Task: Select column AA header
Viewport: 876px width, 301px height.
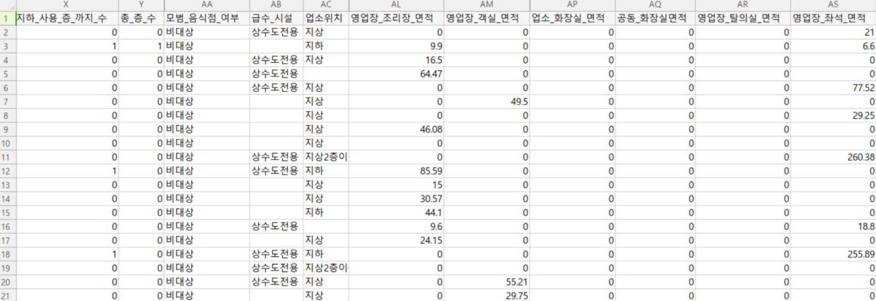Action: point(207,5)
